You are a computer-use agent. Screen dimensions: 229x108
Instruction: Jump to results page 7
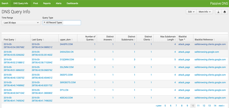(176, 106)
